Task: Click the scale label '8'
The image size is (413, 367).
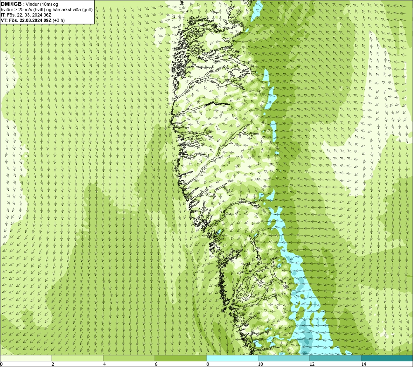Action: (208, 364)
